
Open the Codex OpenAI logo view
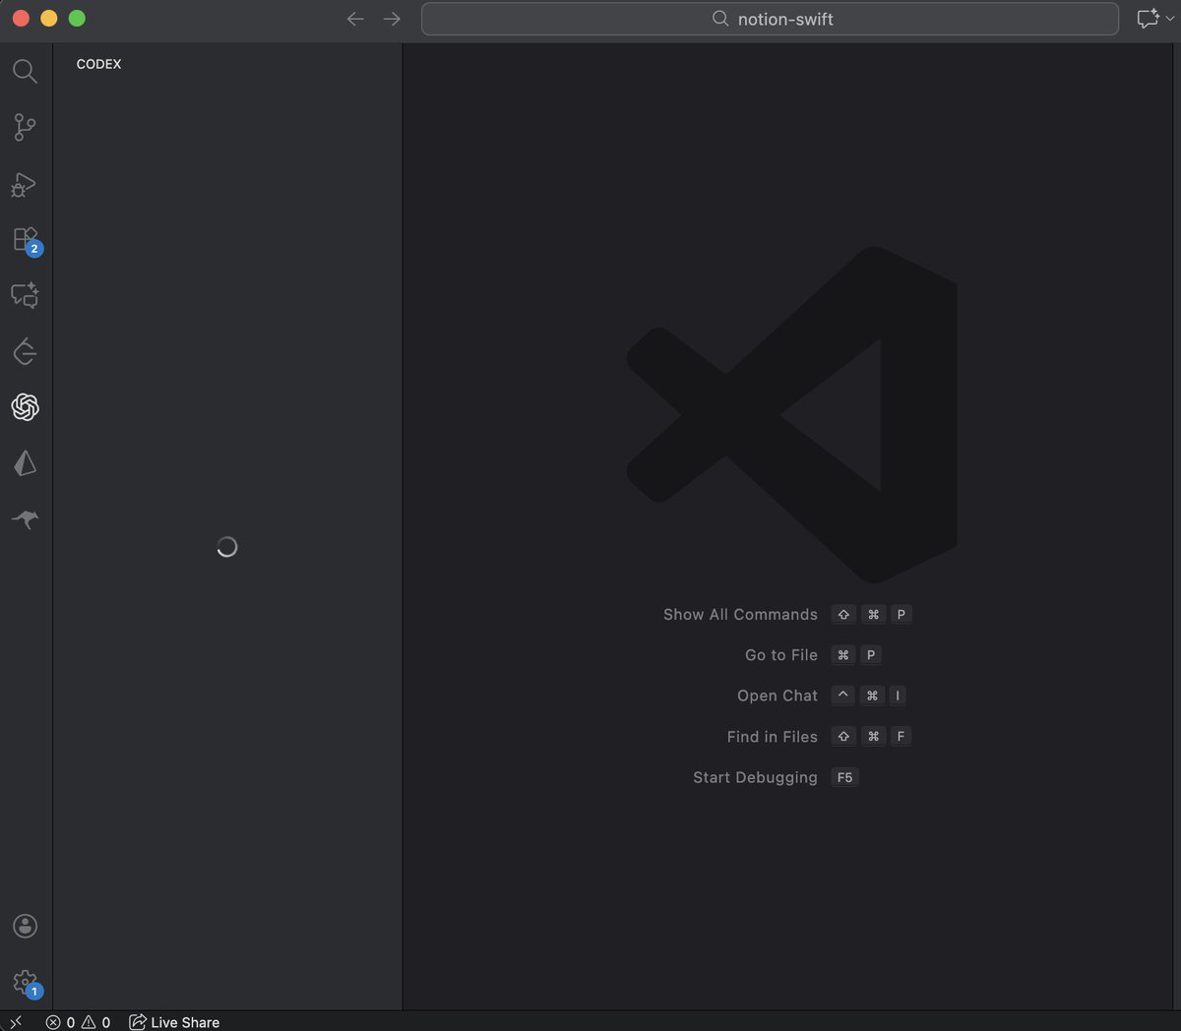point(25,407)
